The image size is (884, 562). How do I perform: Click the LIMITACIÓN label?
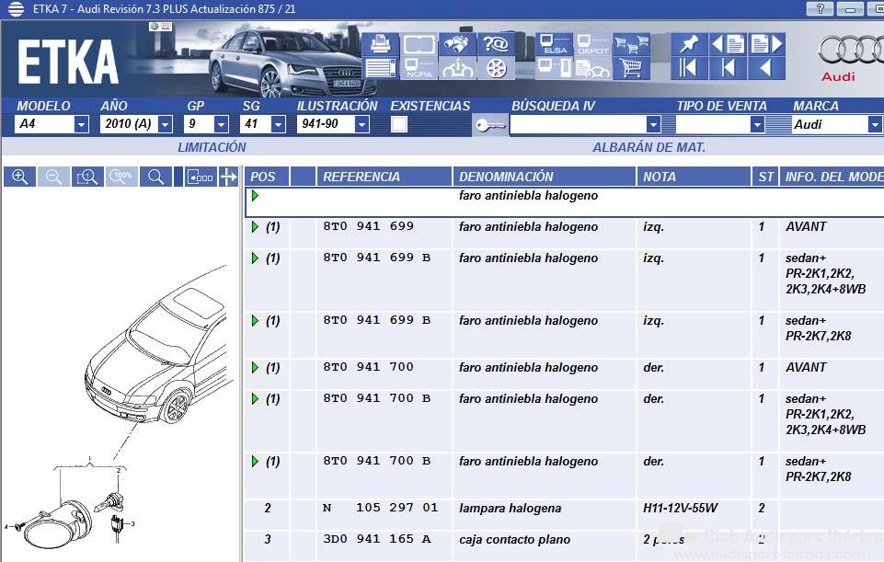click(x=212, y=148)
